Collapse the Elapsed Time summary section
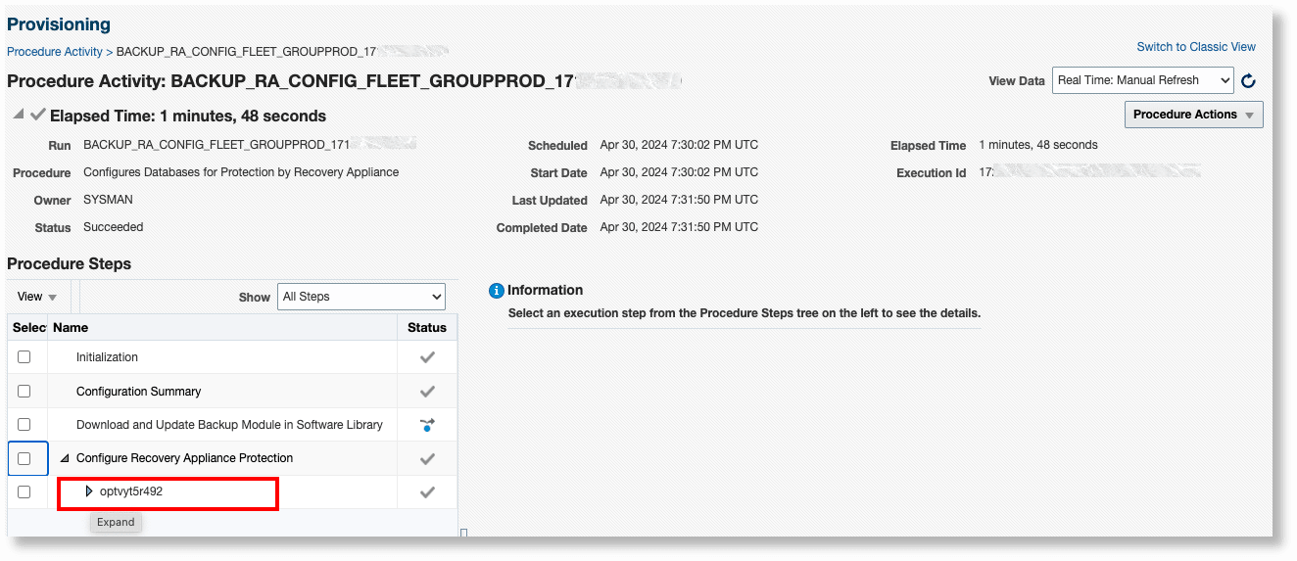Screen dimensions: 1297x561 [20, 115]
